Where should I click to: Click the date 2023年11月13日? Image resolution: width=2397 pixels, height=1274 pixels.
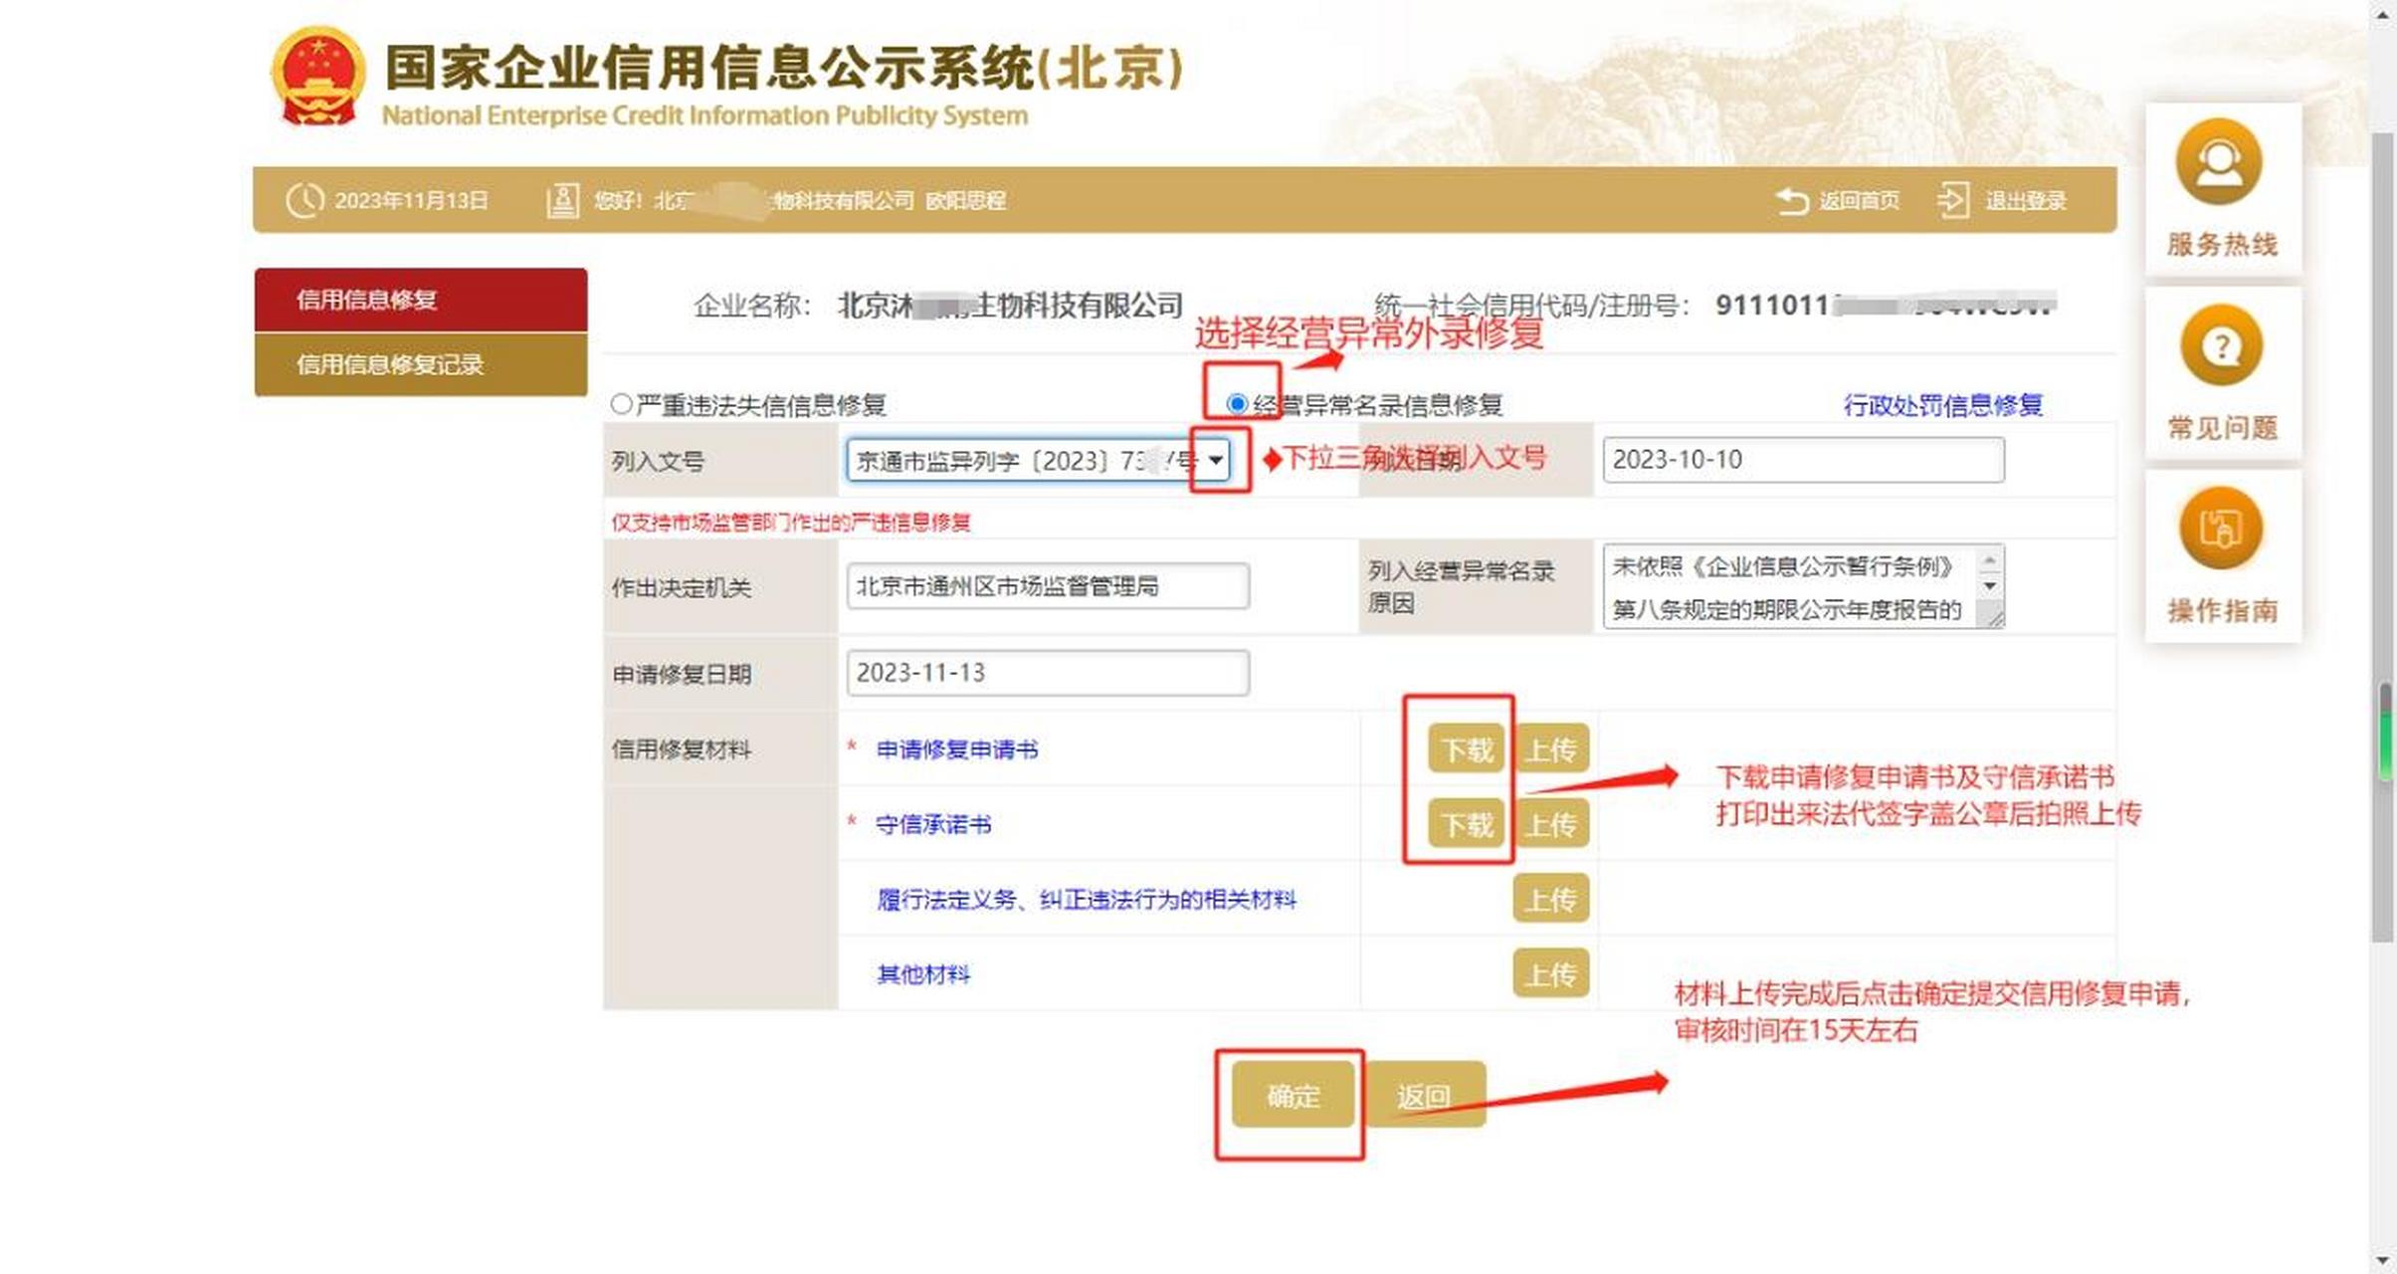pyautogui.click(x=411, y=200)
